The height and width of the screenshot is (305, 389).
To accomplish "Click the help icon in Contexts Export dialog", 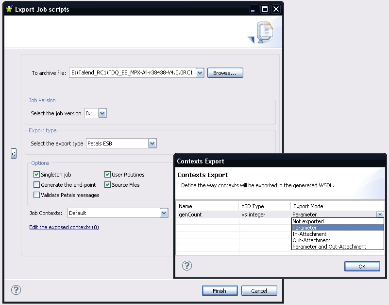I will click(x=187, y=266).
